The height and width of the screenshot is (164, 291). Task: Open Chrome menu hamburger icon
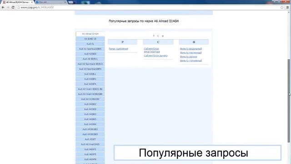point(287,7)
